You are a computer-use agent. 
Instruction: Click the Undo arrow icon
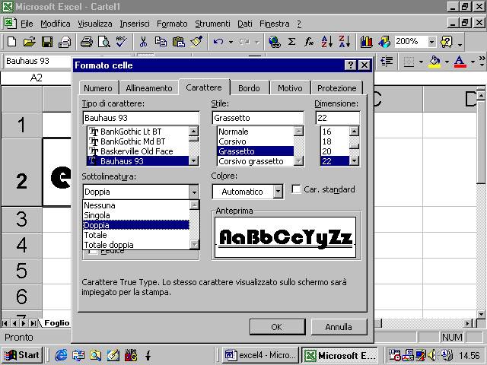218,42
